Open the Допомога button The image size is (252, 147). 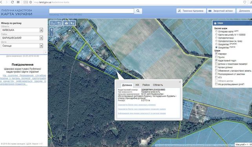coord(244,11)
